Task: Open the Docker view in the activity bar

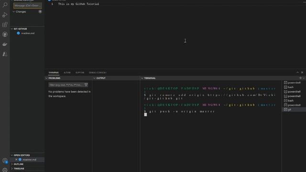Action: click(x=5, y=44)
